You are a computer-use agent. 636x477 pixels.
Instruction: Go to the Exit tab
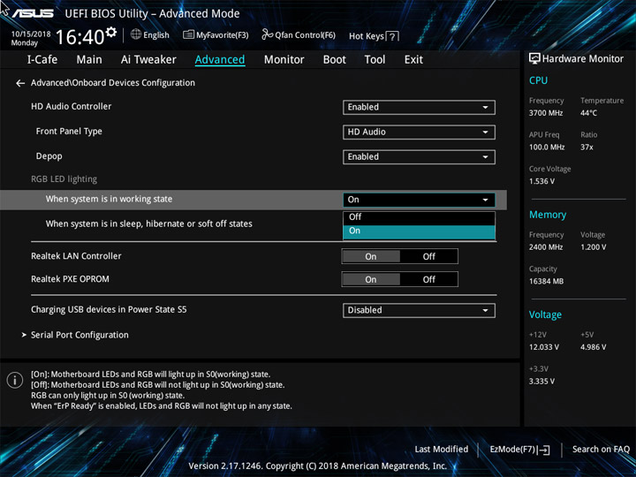(413, 60)
